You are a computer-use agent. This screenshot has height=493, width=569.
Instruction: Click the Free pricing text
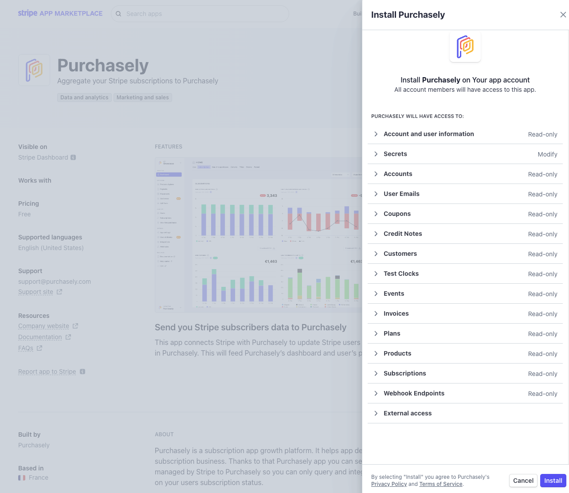(24, 214)
